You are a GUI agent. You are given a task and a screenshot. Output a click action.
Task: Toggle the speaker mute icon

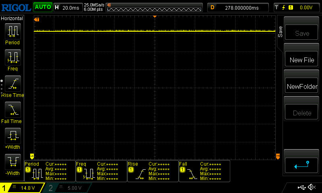tap(311, 187)
